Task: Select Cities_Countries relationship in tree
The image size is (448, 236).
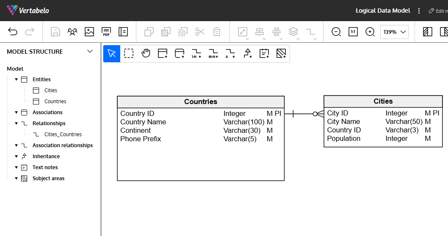Action: coord(63,134)
